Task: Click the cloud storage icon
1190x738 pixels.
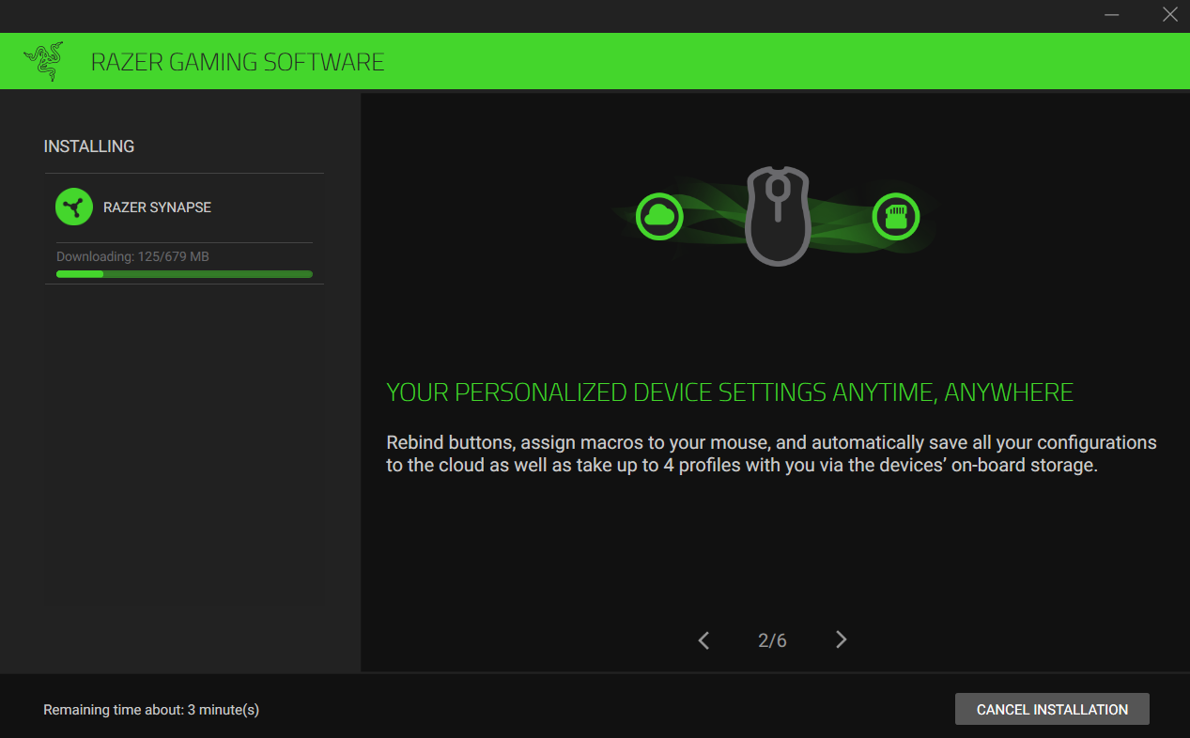Action: pos(659,217)
